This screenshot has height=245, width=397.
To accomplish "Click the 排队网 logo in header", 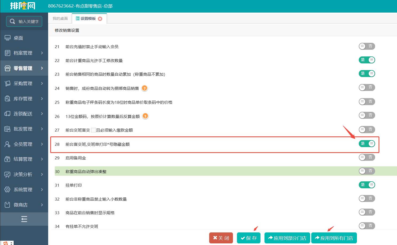I will tap(23, 6).
